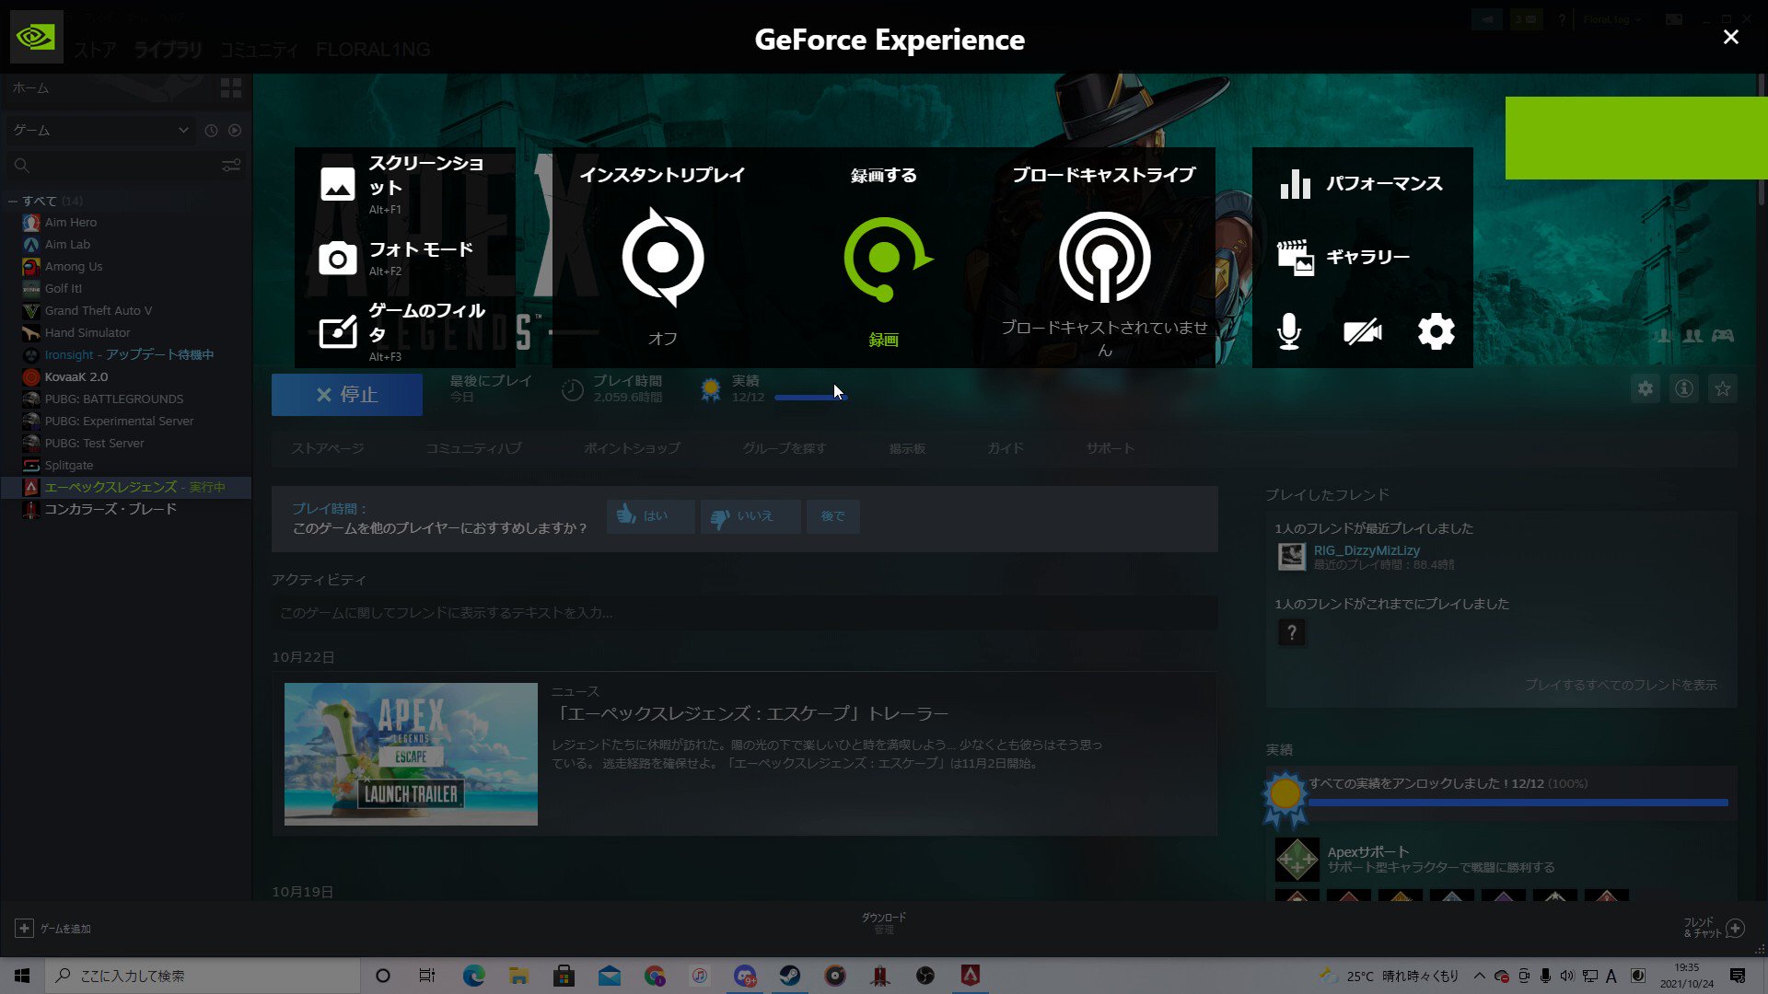Open the 掲示板 tab
The image size is (1768, 994).
(907, 448)
